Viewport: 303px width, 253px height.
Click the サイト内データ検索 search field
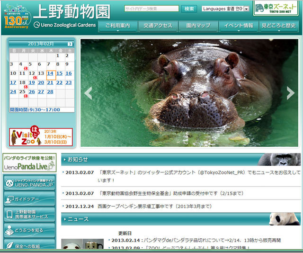151,9
